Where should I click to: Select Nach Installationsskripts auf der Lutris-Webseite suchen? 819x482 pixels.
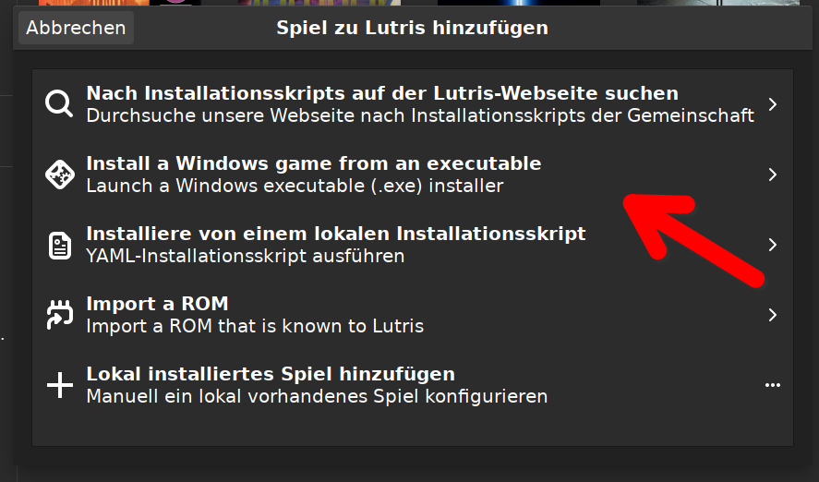click(x=382, y=93)
